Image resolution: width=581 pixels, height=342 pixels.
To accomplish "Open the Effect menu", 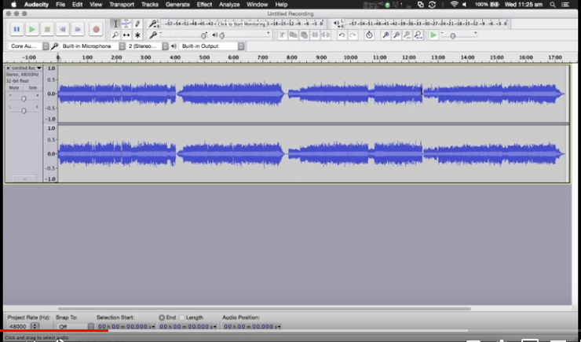I will [204, 5].
